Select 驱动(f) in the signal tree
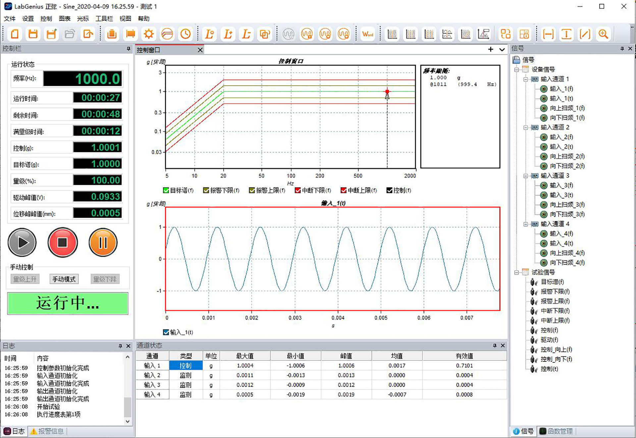This screenshot has height=438, width=636. click(549, 340)
